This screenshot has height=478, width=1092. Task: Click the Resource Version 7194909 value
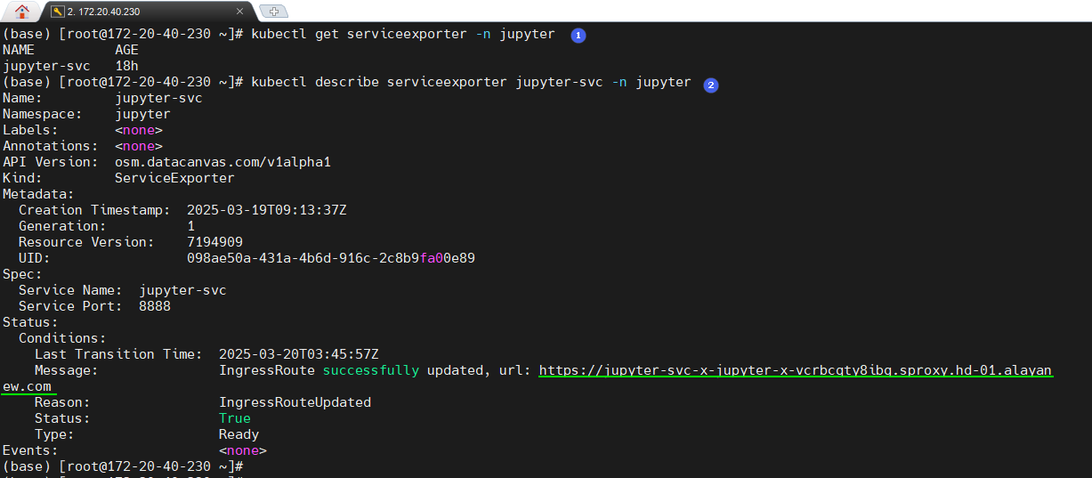click(214, 242)
